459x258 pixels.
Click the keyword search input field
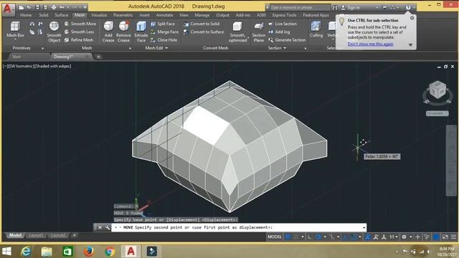tap(299, 8)
